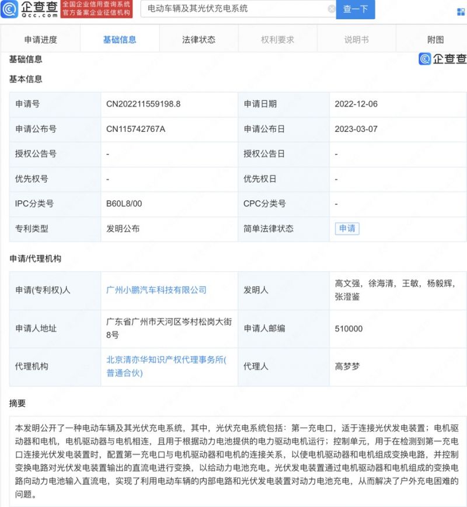Select application number CN202211559198.8
The height and width of the screenshot is (507, 467).
[144, 104]
